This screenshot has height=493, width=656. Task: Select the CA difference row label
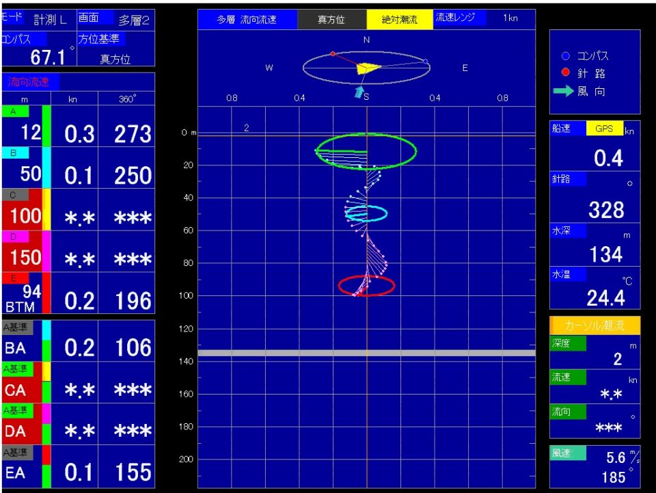click(x=15, y=390)
